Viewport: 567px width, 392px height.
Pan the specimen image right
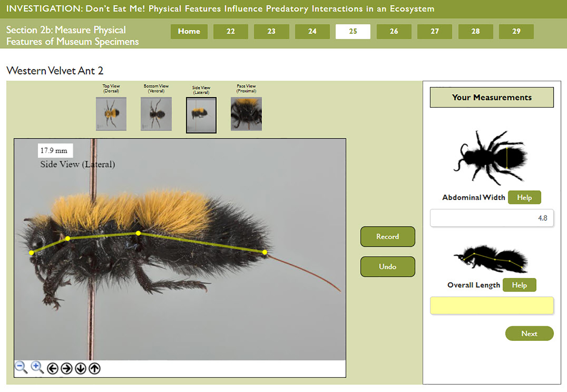[66, 368]
